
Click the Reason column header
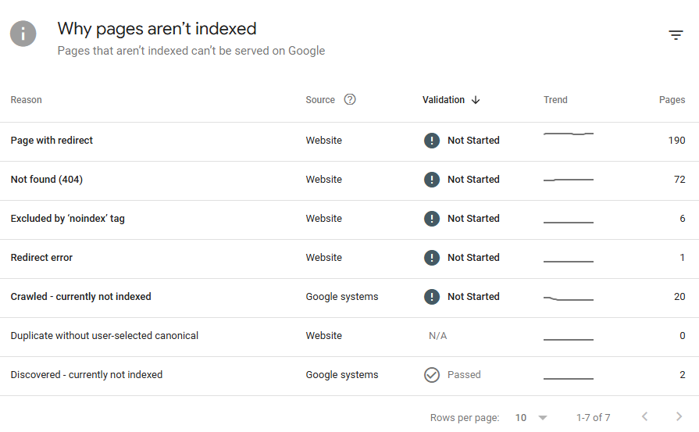(x=27, y=100)
